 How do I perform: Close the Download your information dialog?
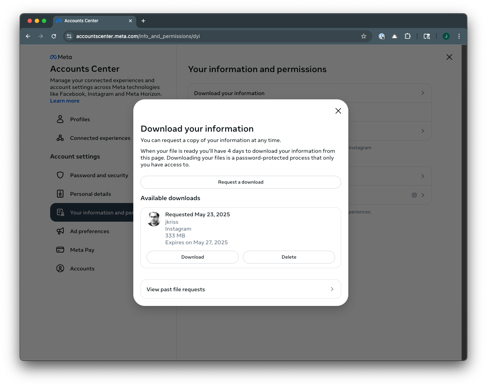[338, 111]
